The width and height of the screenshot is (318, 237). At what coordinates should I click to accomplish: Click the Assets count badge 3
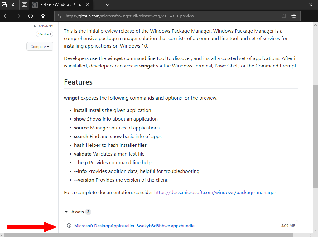pyautogui.click(x=88, y=212)
